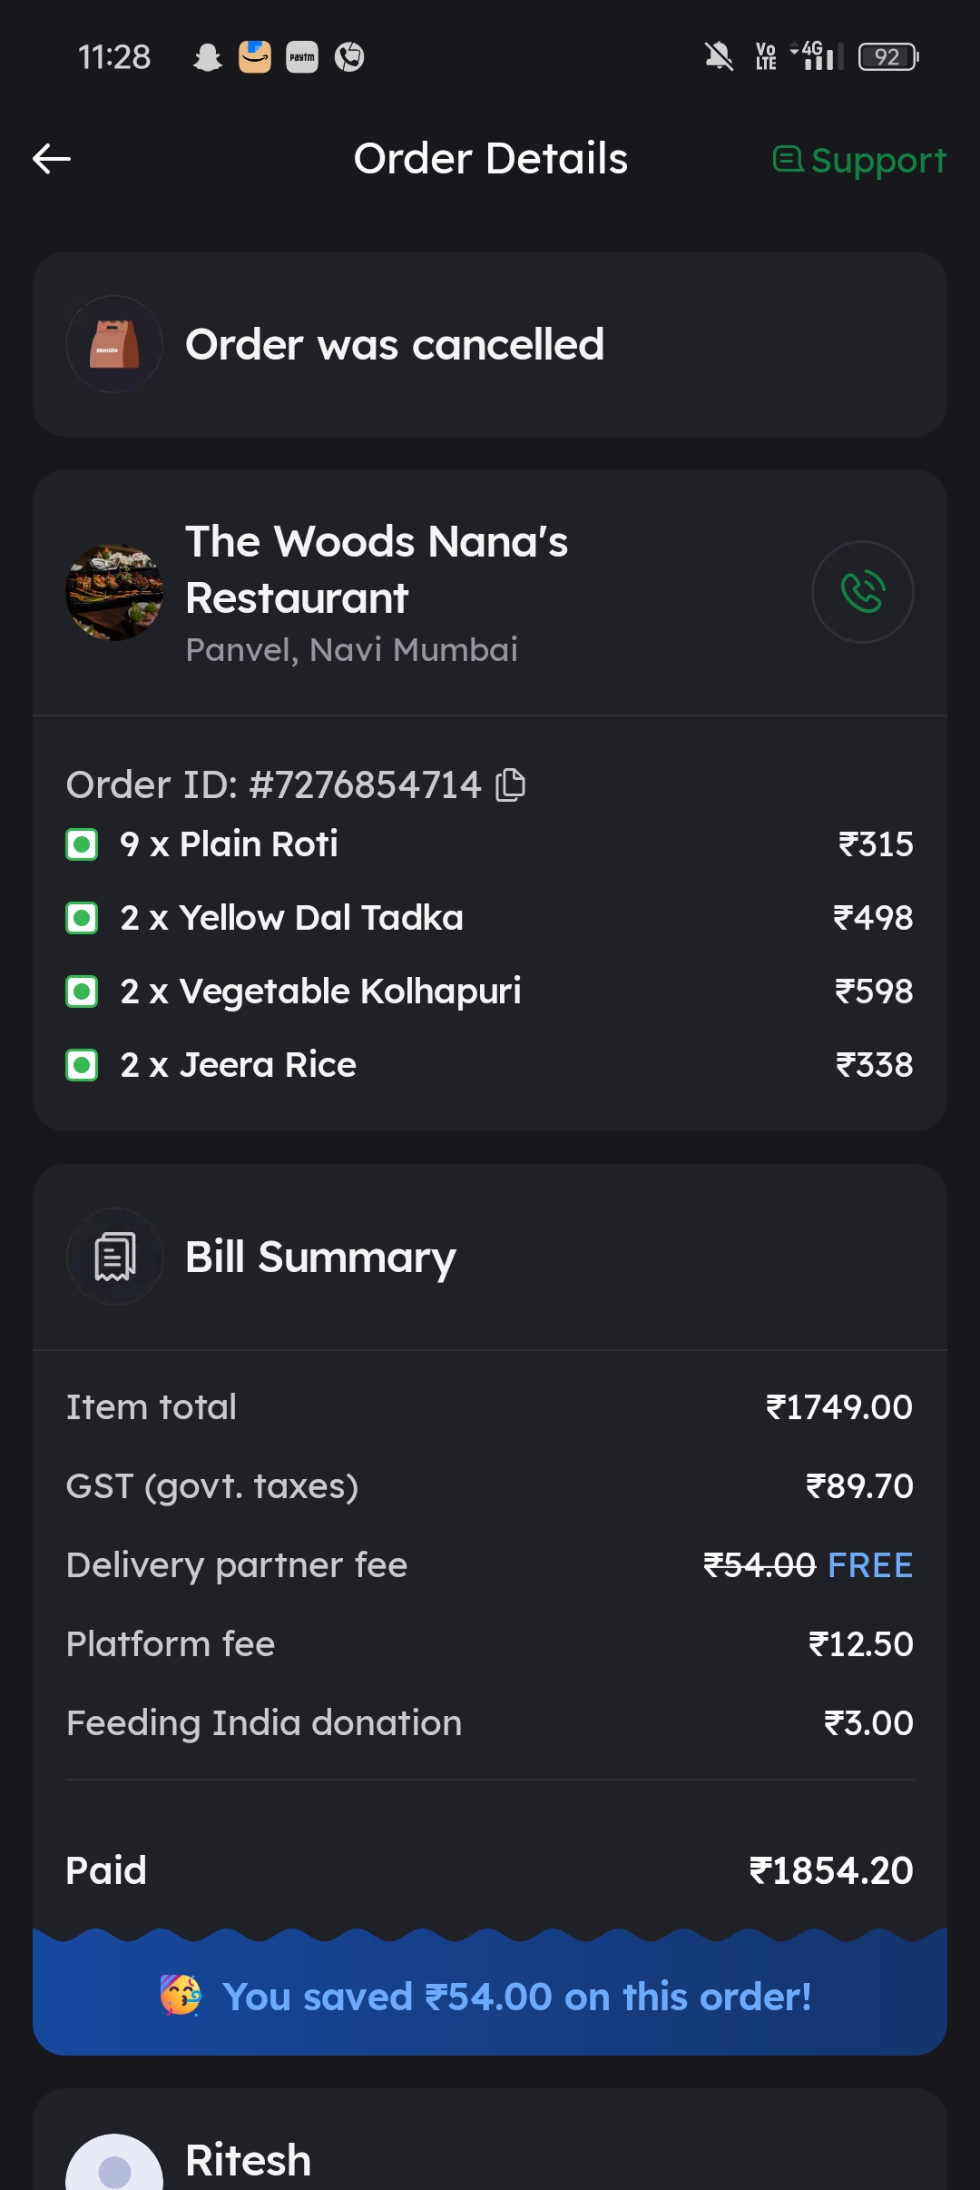Image resolution: width=980 pixels, height=2190 pixels.
Task: Copy the Order ID using copy icon
Action: click(x=511, y=785)
